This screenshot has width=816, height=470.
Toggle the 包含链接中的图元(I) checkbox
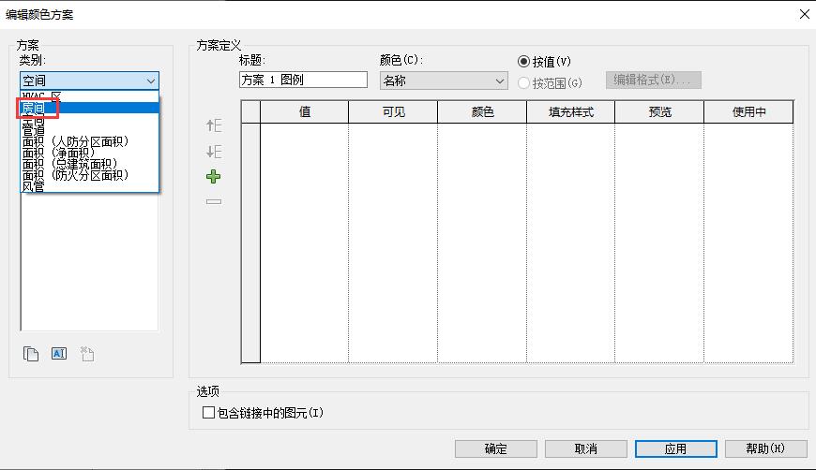(208, 412)
